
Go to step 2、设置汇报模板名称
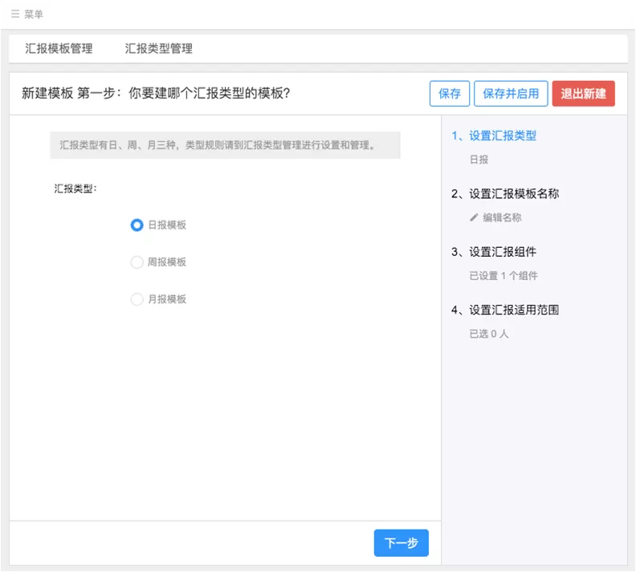[505, 193]
